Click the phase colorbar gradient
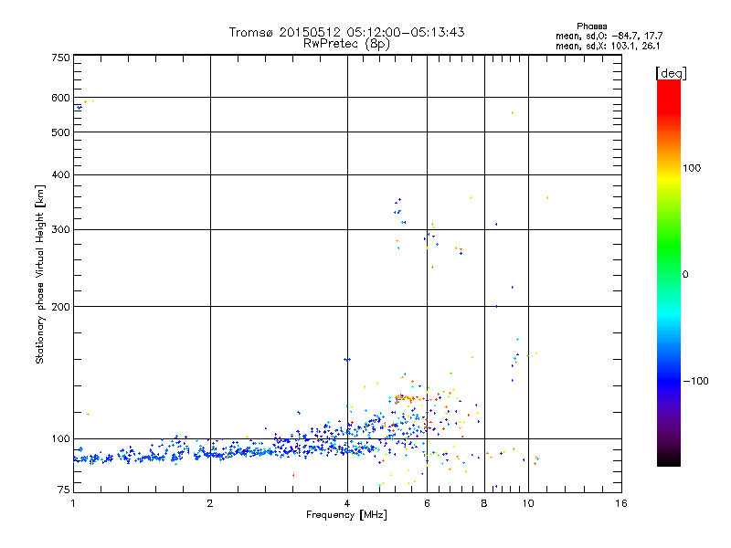 click(x=669, y=272)
